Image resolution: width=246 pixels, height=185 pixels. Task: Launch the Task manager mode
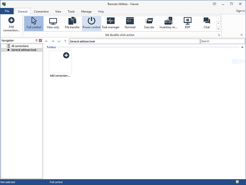coord(111,23)
